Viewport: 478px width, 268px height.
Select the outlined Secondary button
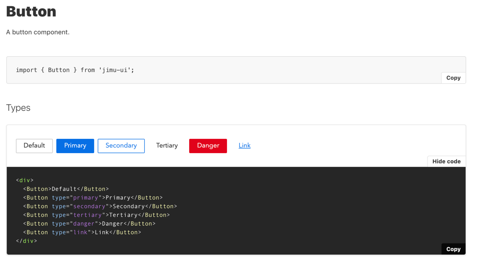pyautogui.click(x=121, y=146)
